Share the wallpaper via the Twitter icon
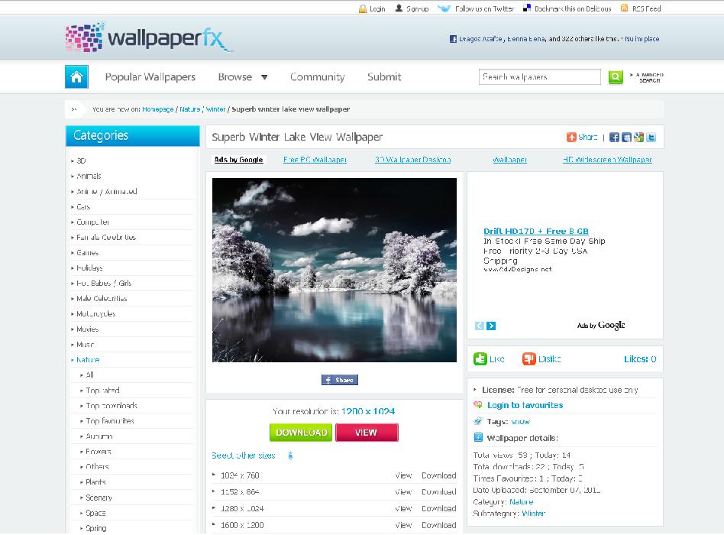 point(651,138)
